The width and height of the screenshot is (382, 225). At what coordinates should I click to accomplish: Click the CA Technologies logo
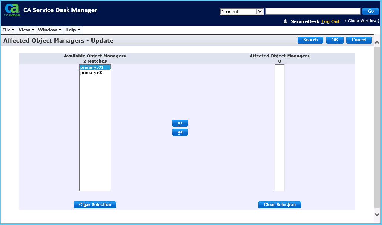[12, 10]
